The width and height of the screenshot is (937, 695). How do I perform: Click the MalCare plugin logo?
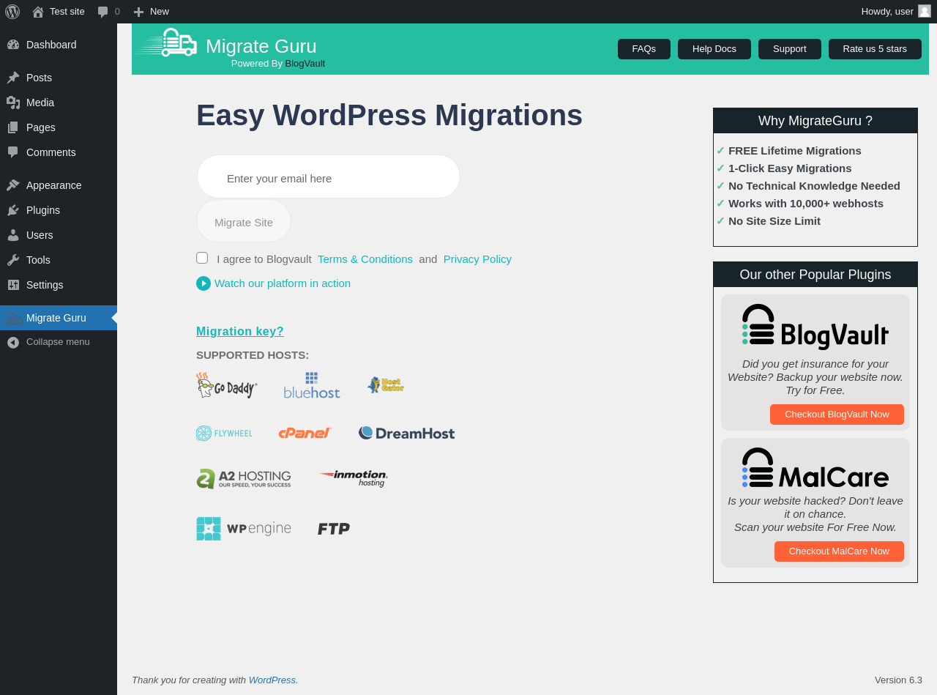[815, 467]
